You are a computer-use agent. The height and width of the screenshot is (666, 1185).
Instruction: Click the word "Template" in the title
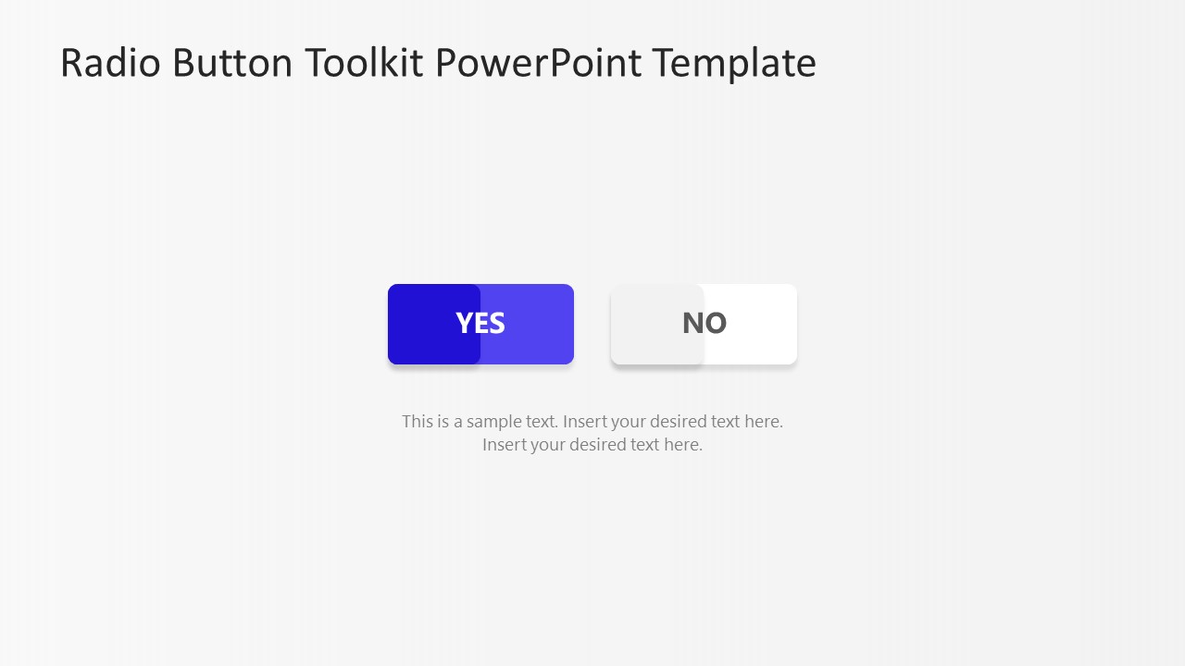734,65
